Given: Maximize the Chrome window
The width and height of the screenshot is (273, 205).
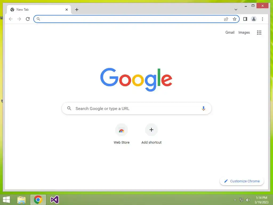Looking at the screenshot, I should pyautogui.click(x=253, y=6).
